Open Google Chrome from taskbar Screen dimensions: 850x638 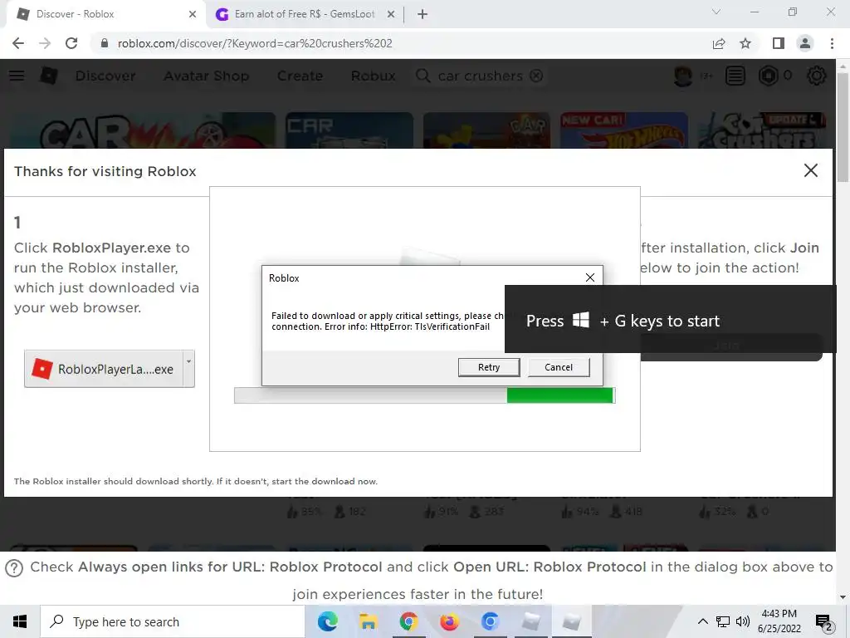tap(408, 621)
